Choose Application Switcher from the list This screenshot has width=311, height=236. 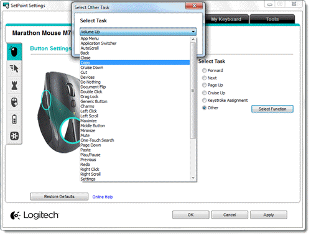click(x=135, y=43)
